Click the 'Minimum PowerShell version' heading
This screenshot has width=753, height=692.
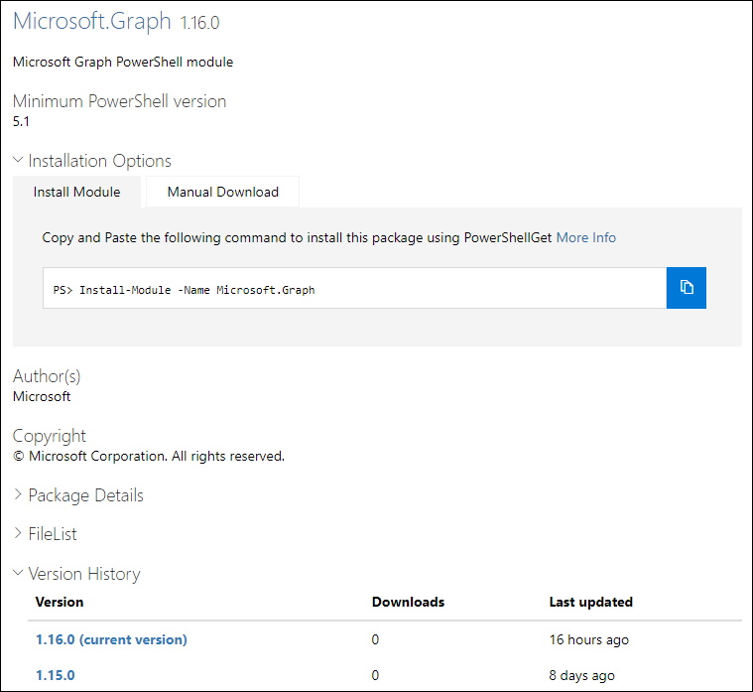pyautogui.click(x=120, y=101)
